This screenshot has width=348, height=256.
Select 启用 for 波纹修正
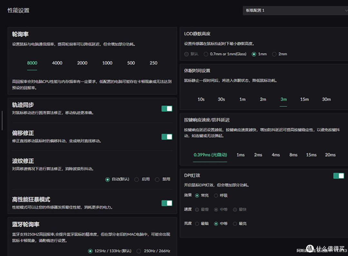tap(137, 179)
